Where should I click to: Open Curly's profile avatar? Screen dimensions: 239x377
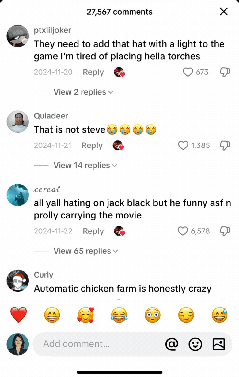(x=18, y=281)
